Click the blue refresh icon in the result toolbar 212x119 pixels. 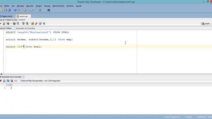click(x=8, y=81)
